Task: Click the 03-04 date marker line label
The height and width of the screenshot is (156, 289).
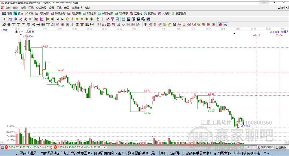Action: click(279, 35)
